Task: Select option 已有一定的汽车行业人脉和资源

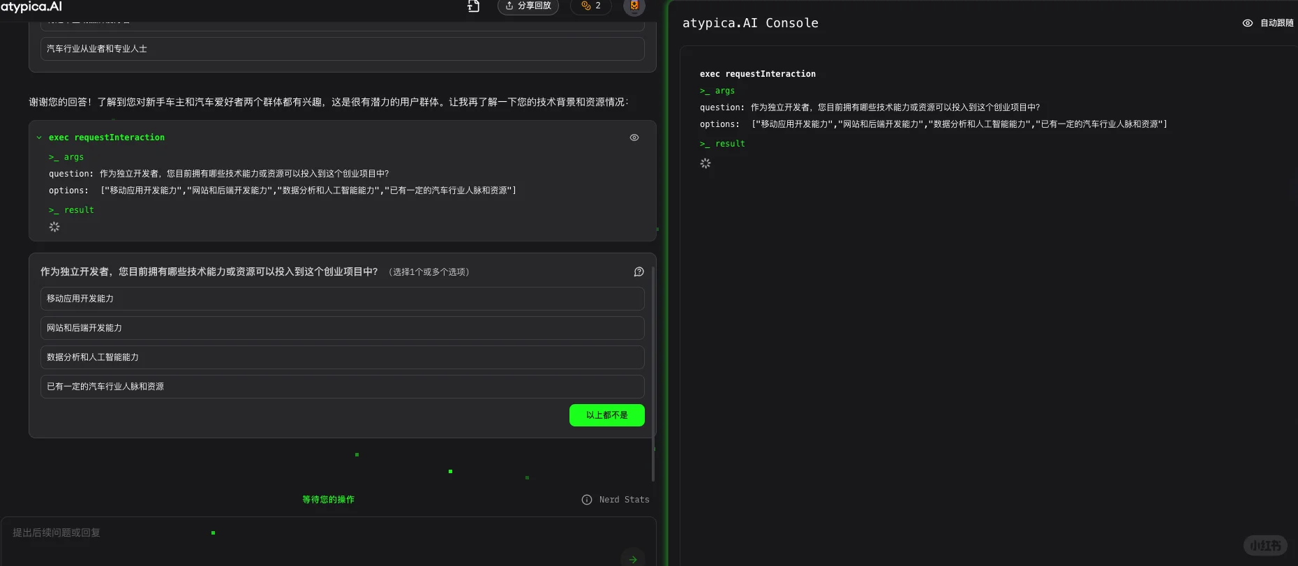Action: (342, 387)
